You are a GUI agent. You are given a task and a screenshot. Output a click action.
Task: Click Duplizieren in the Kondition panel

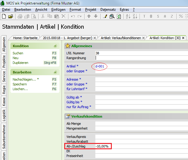[x=20, y=63]
